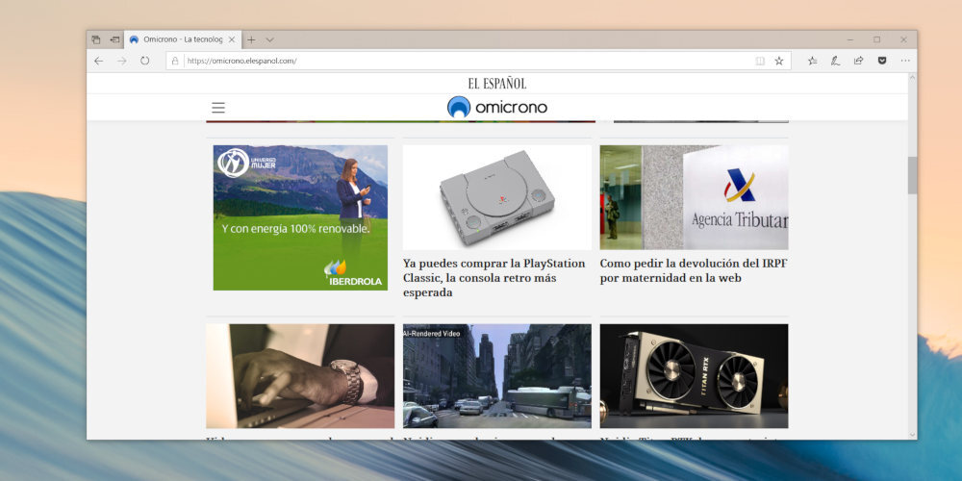Open the favorites hub
The image size is (962, 481).
point(812,61)
